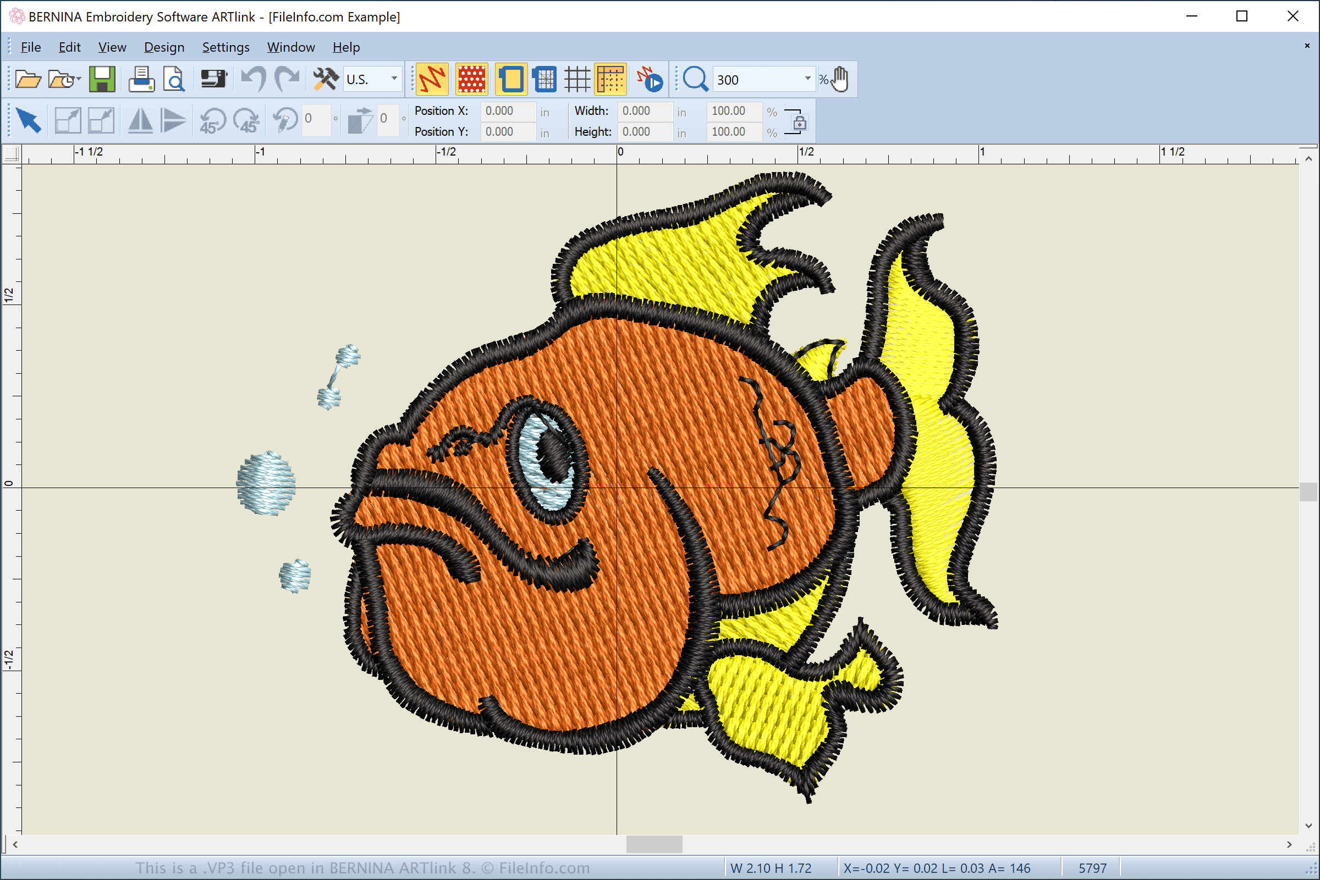Click the sewing machine icon
This screenshot has height=880, width=1320.
point(213,80)
